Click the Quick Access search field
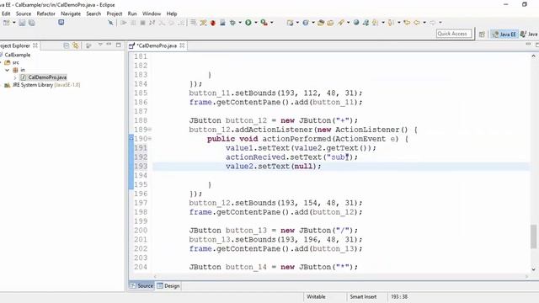 pyautogui.click(x=454, y=34)
